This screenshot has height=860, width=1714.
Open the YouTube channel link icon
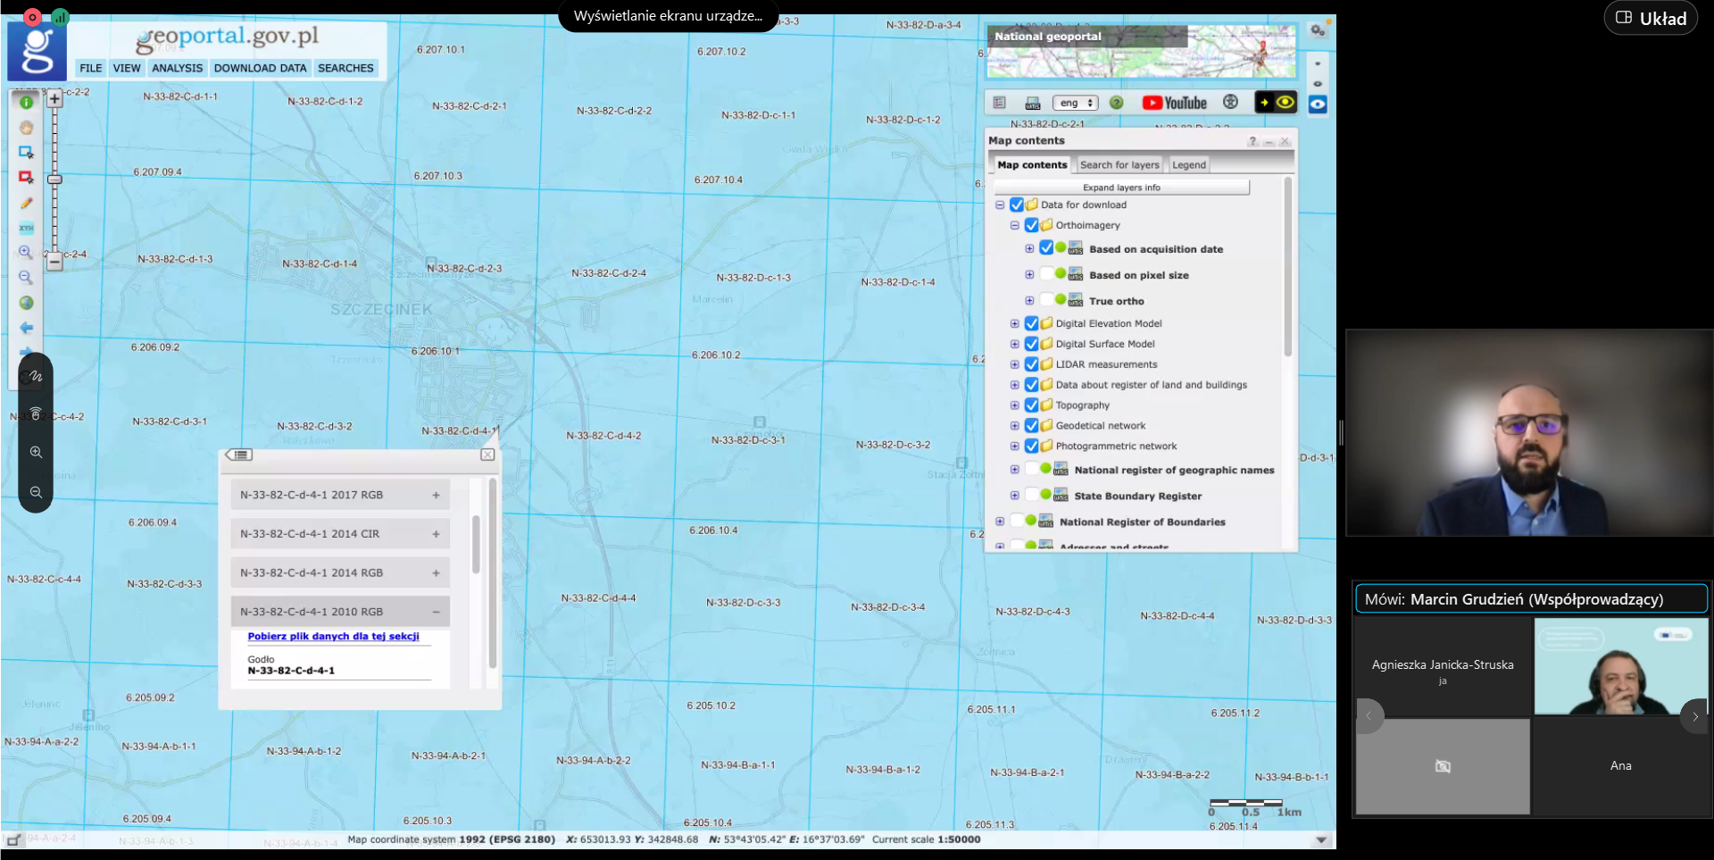tap(1174, 103)
